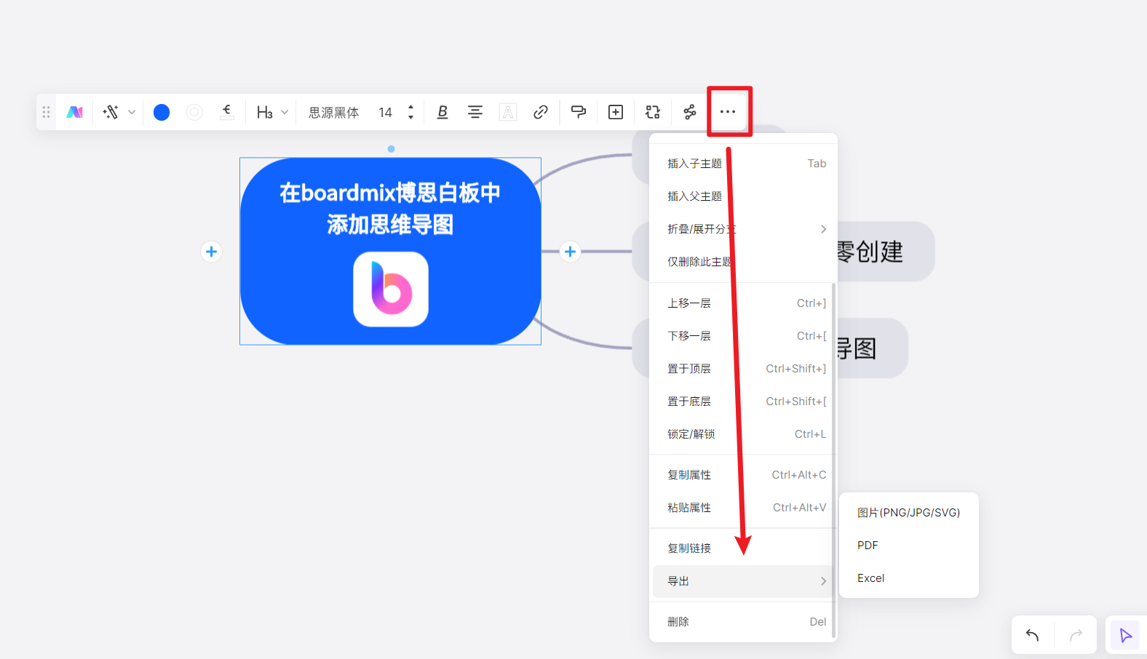
Task: Choose 复制链接 from the menu
Action: 743,548
